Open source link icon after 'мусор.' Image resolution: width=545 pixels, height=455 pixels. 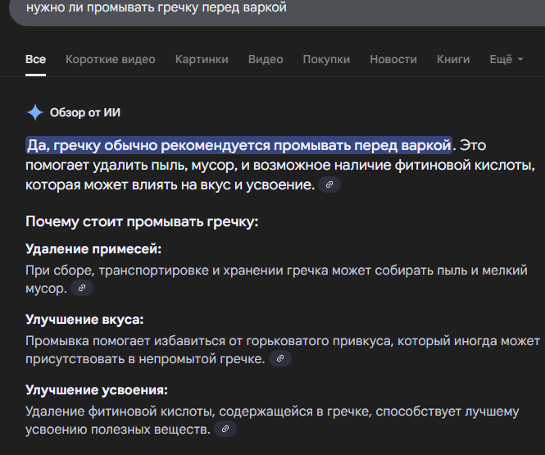82,288
